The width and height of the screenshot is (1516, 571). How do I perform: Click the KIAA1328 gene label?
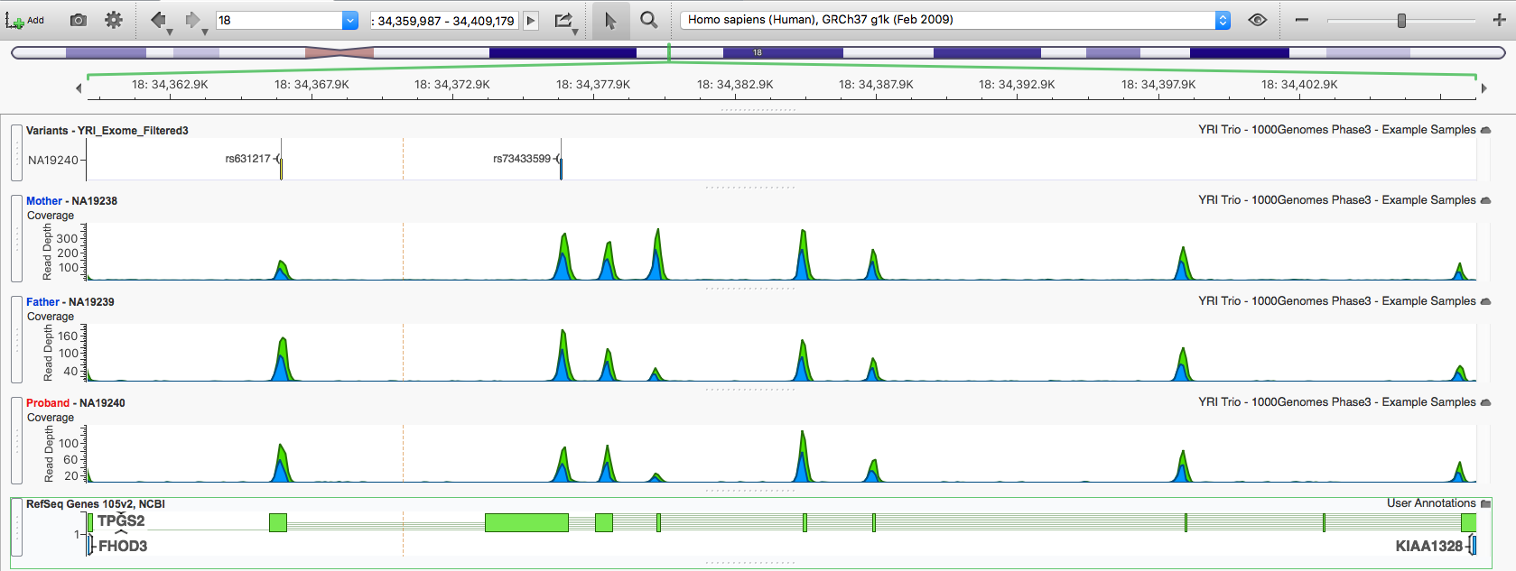(1428, 546)
